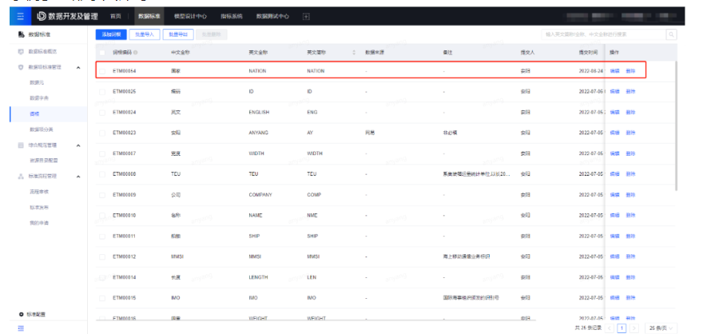
Task: Collapse the 综合规范管理 sidebar group
Action: pos(78,145)
